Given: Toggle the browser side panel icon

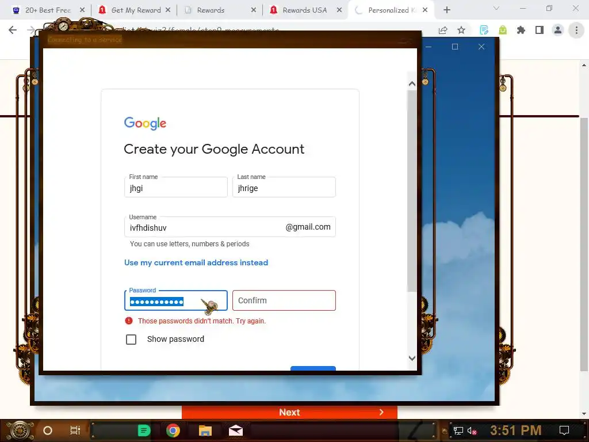Looking at the screenshot, I should 540,31.
